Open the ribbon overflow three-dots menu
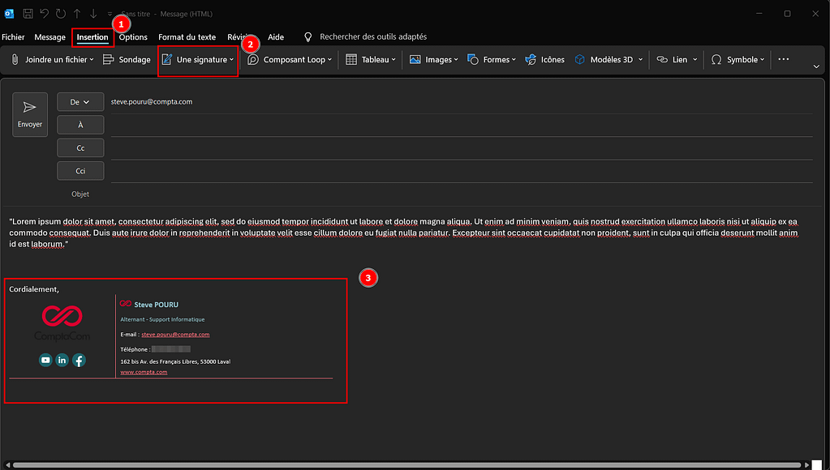This screenshot has width=830, height=470. 783,59
